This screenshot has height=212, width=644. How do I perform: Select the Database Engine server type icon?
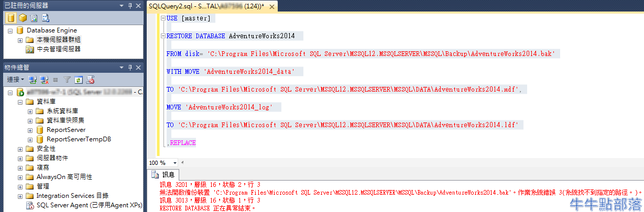[x=10, y=18]
